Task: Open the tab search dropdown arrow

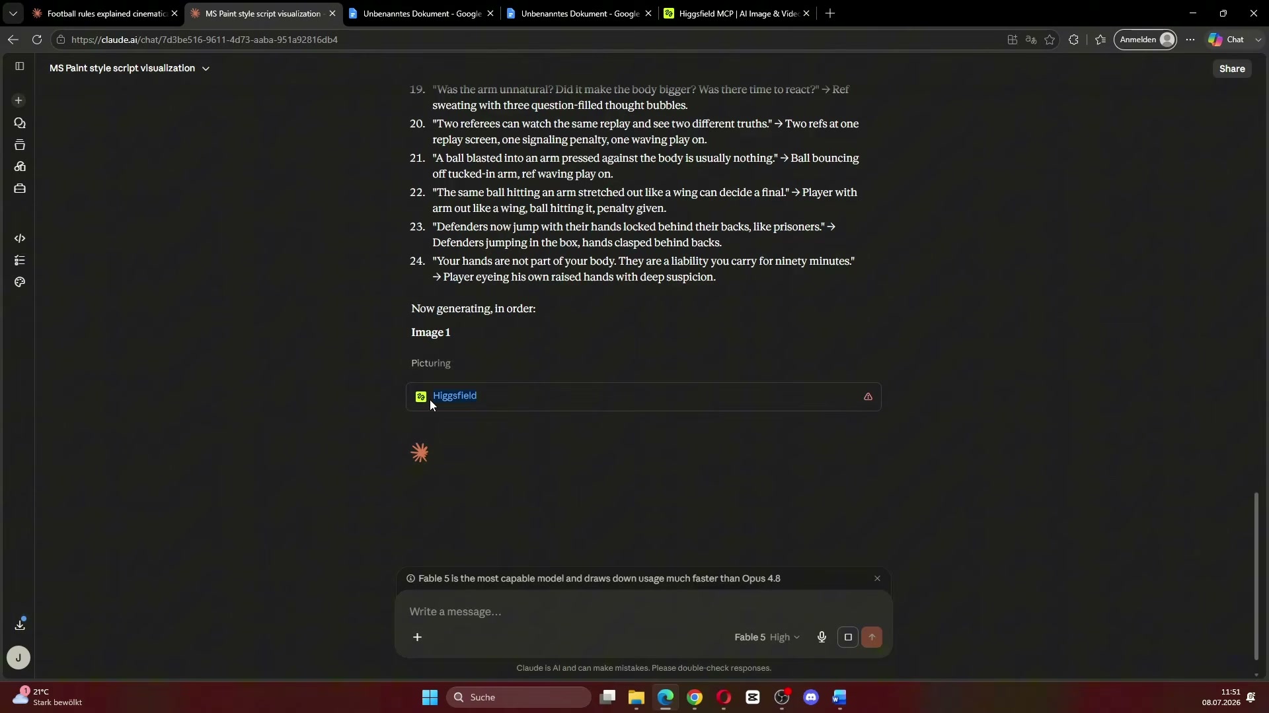Action: click(13, 13)
